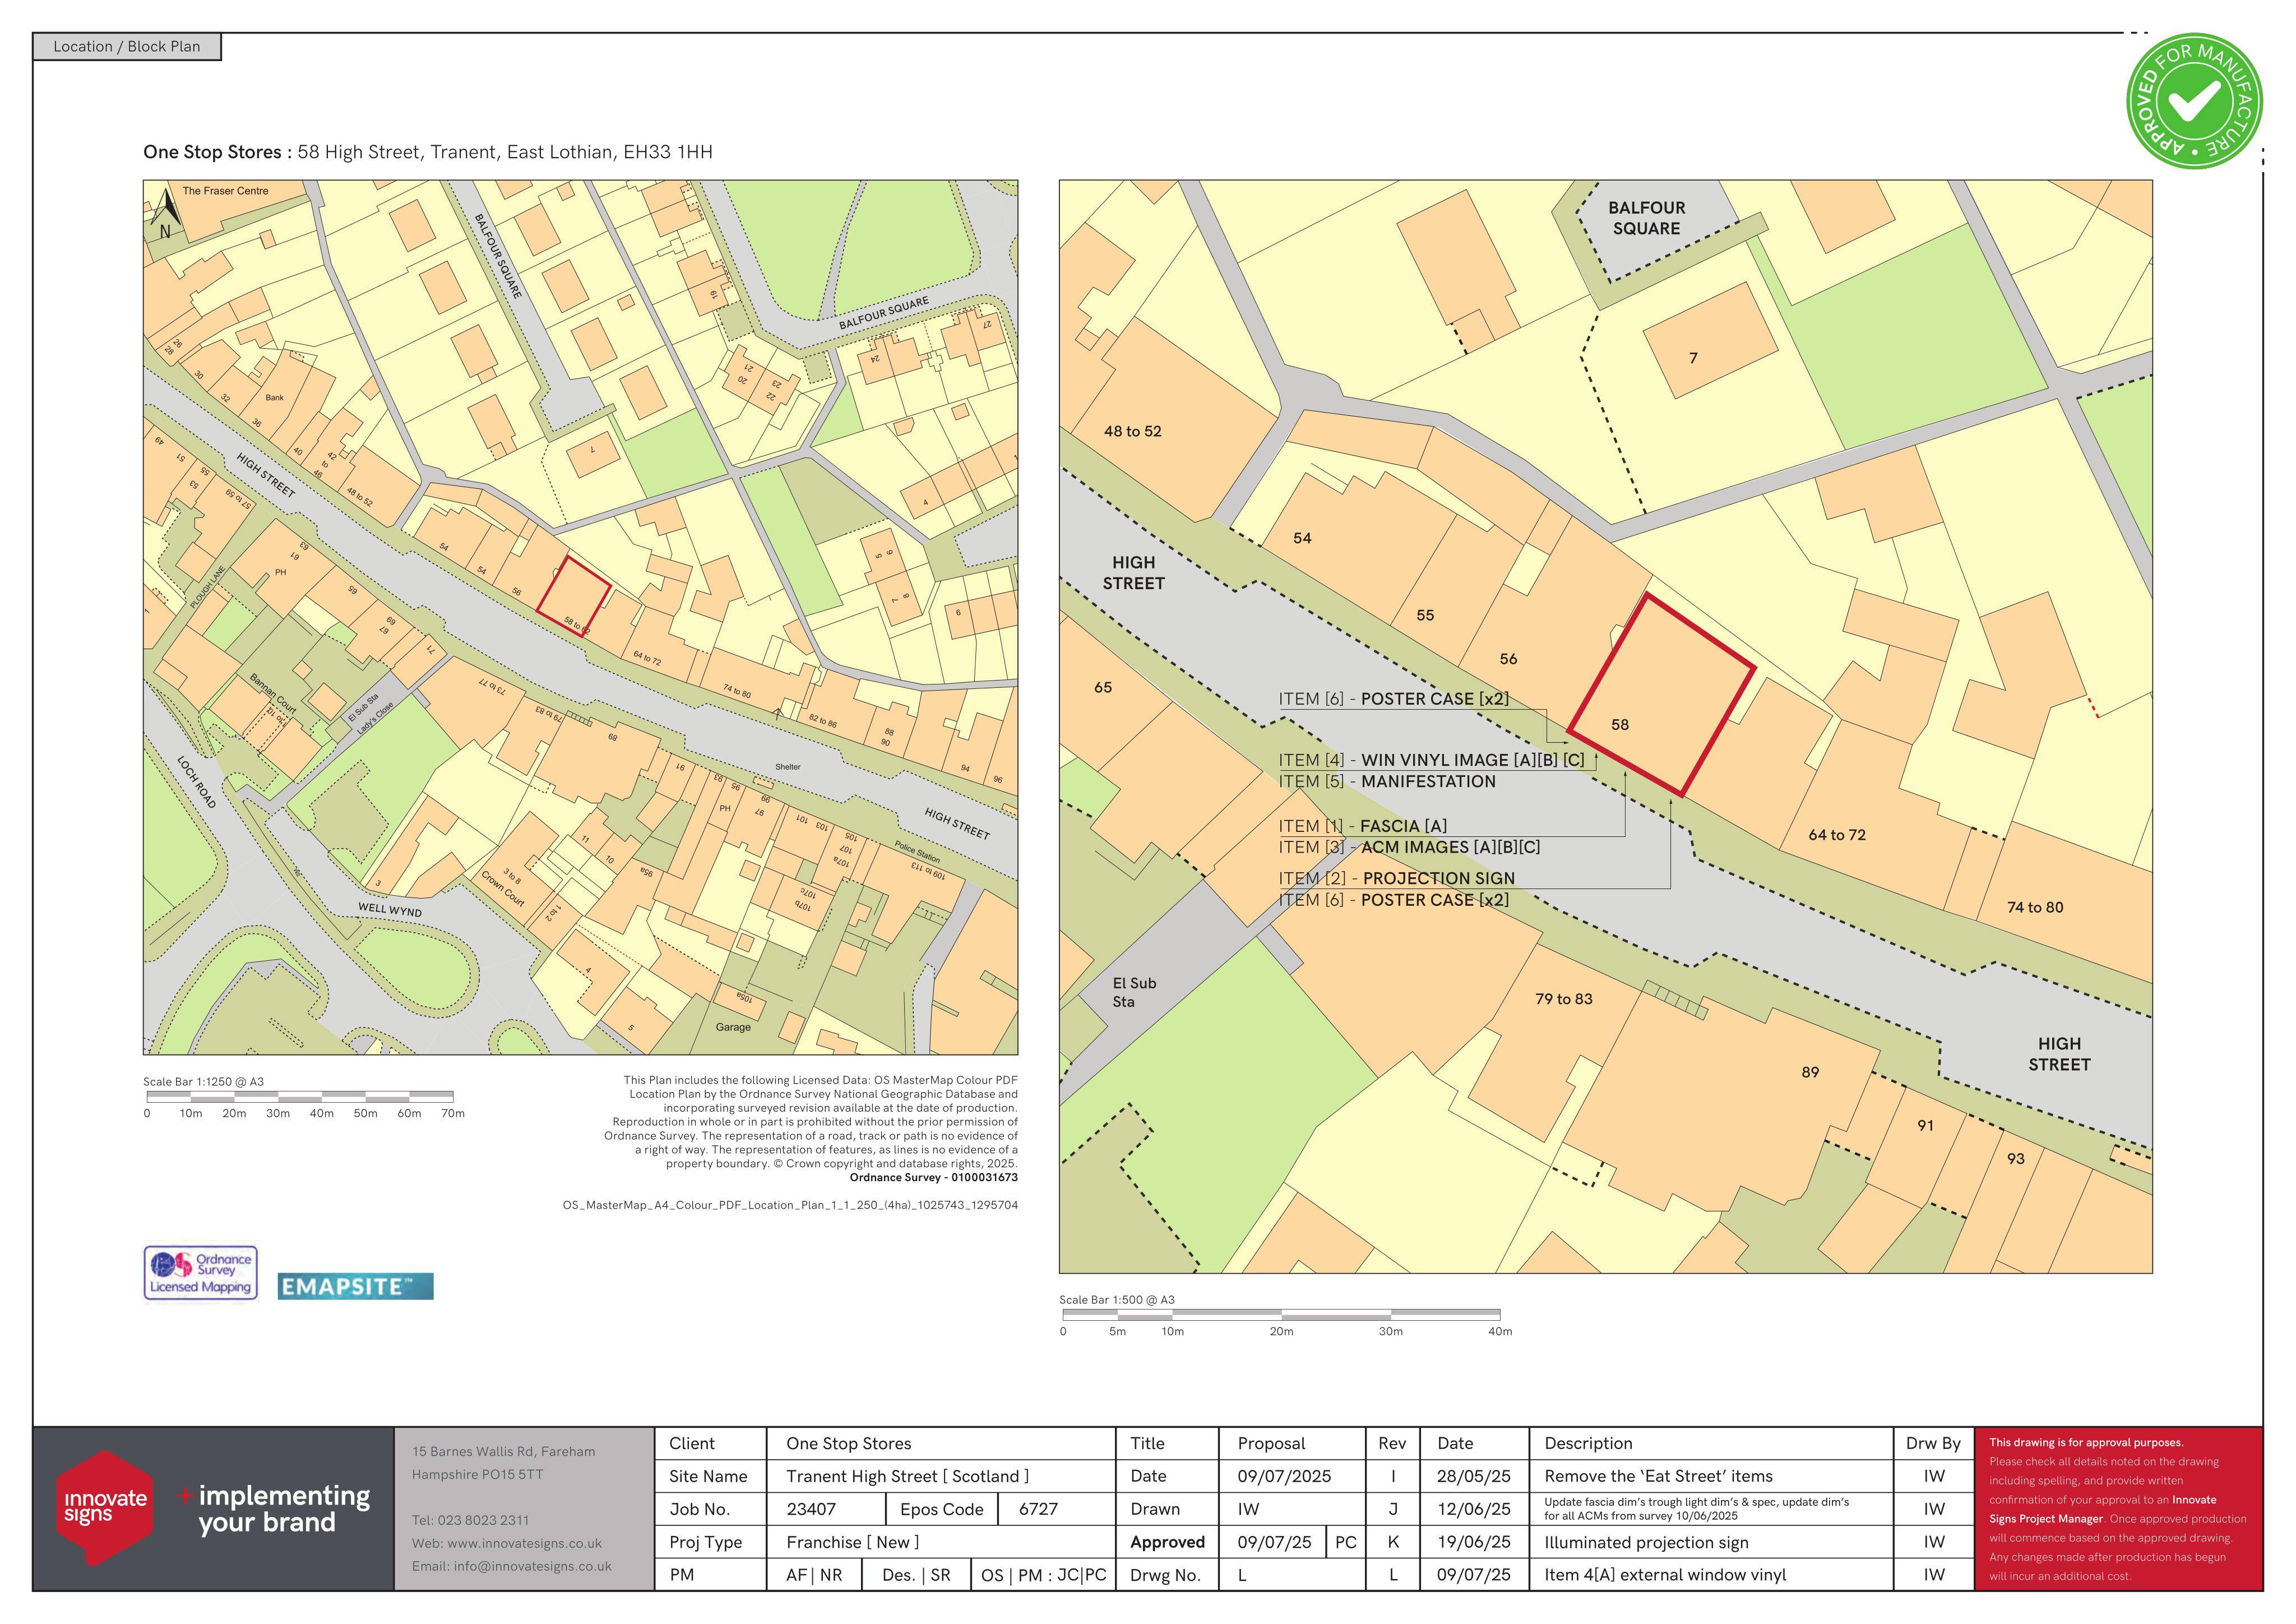Screen dimensions: 2296x1624
Task: Click the drawing Date value "09/07/2025"
Action: click(1284, 1476)
